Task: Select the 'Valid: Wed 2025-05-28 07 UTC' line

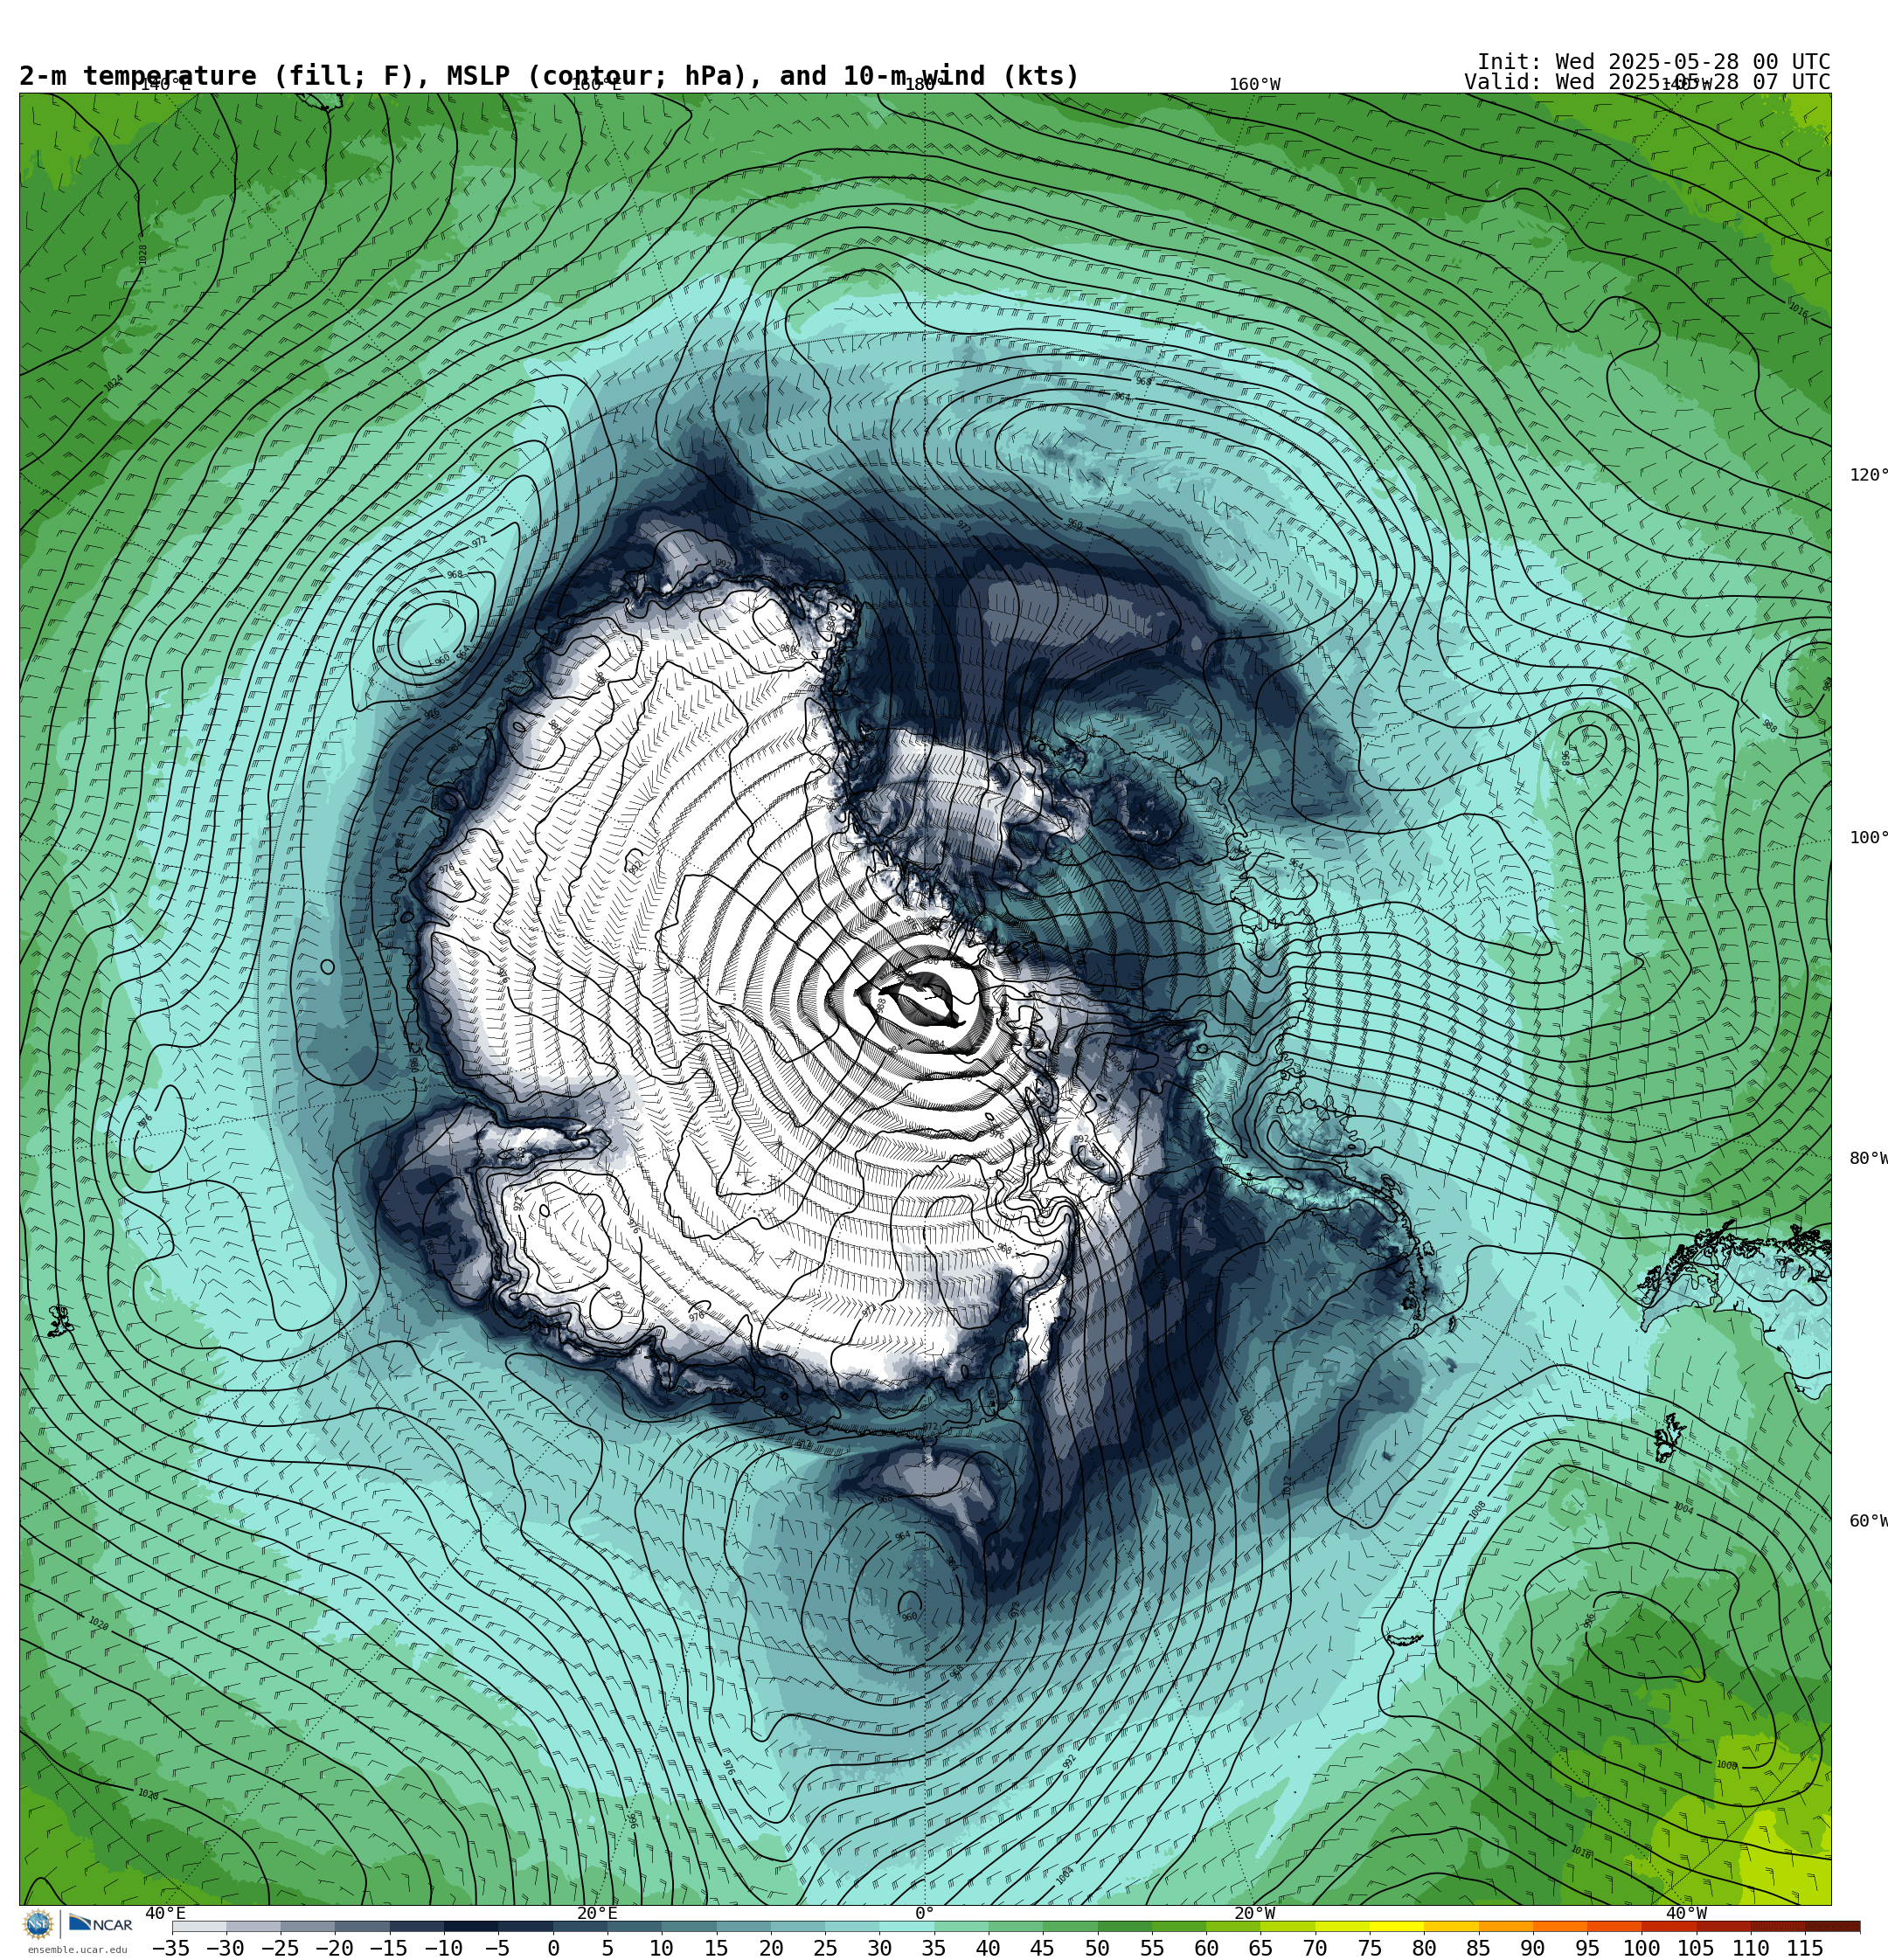Action: (x=1647, y=82)
